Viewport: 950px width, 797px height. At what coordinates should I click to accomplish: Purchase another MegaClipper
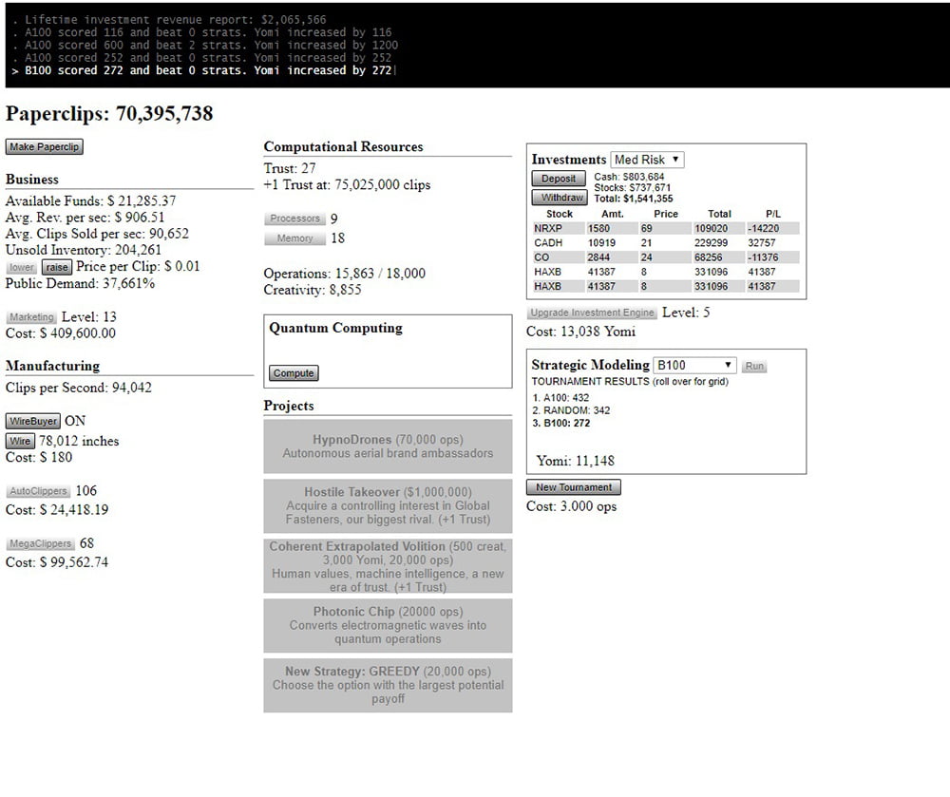pyautogui.click(x=40, y=543)
